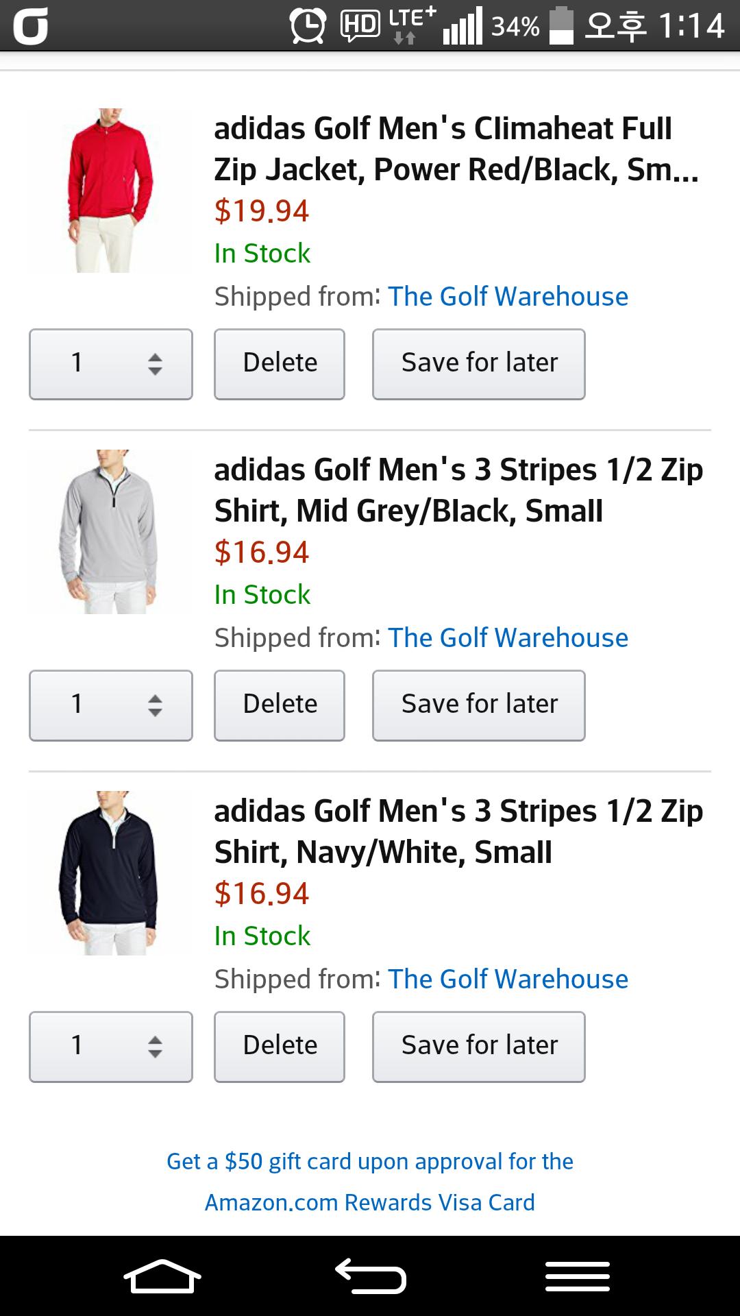Tap the battery status icon

(x=561, y=26)
